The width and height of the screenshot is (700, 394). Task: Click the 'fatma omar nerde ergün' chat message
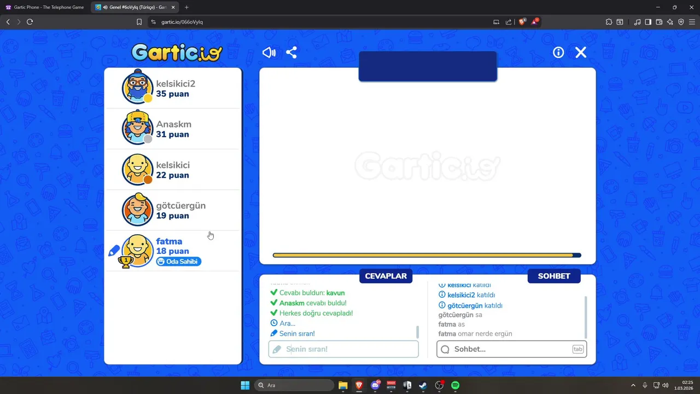[x=475, y=334]
